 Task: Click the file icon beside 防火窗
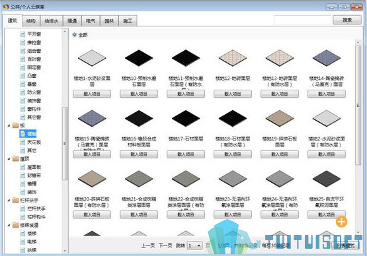coord(22,92)
